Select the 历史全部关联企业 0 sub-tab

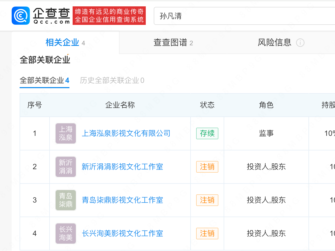point(112,80)
